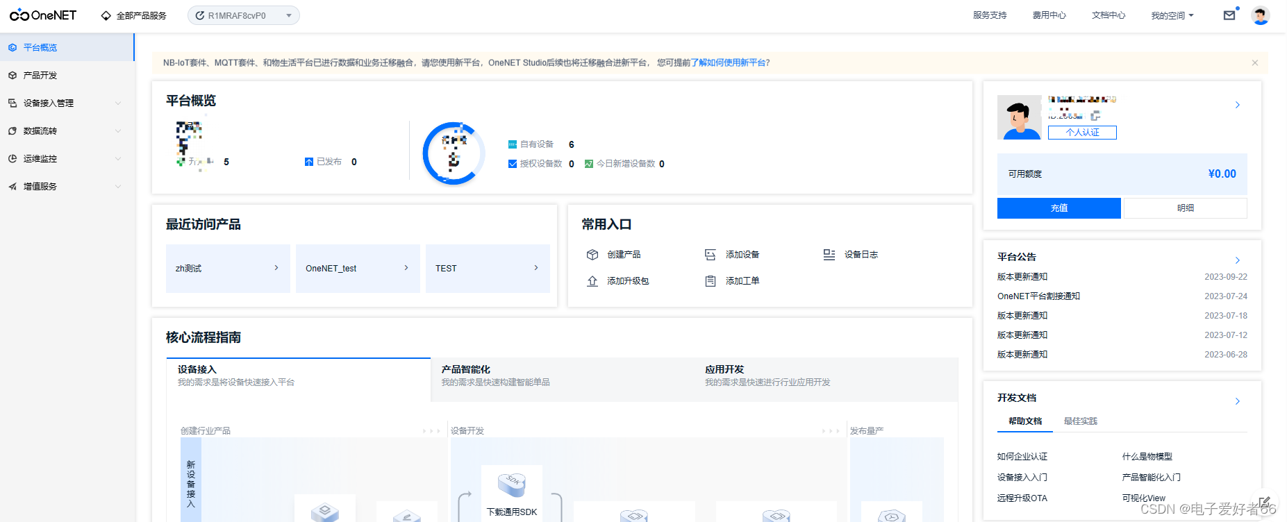Click the 数据流转 sidebar icon
1287x522 pixels.
(x=13, y=130)
